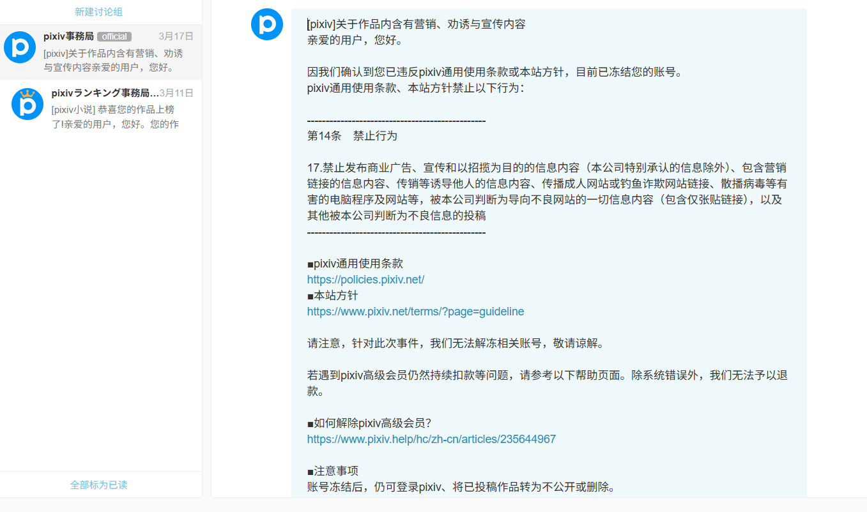This screenshot has height=512, width=867.
Task: Click the 3月11日 date label
Action: click(176, 93)
